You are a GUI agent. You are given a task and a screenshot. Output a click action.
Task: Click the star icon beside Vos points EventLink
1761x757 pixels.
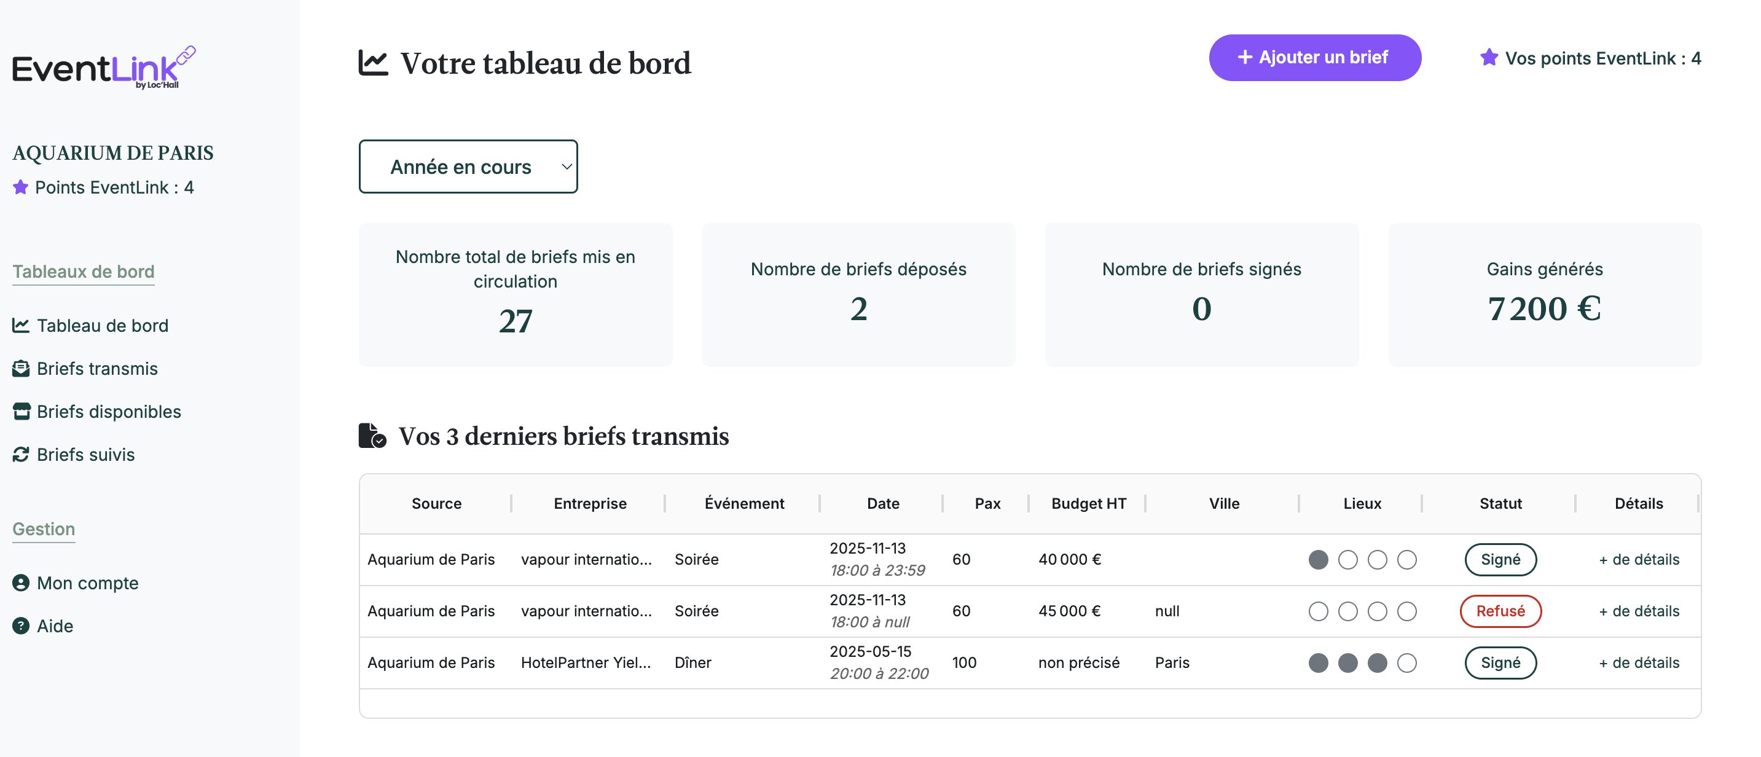point(1489,57)
